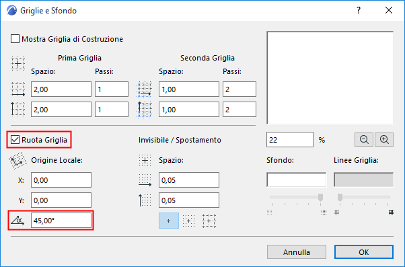Click the Sfondo color swatch

pyautogui.click(x=296, y=180)
